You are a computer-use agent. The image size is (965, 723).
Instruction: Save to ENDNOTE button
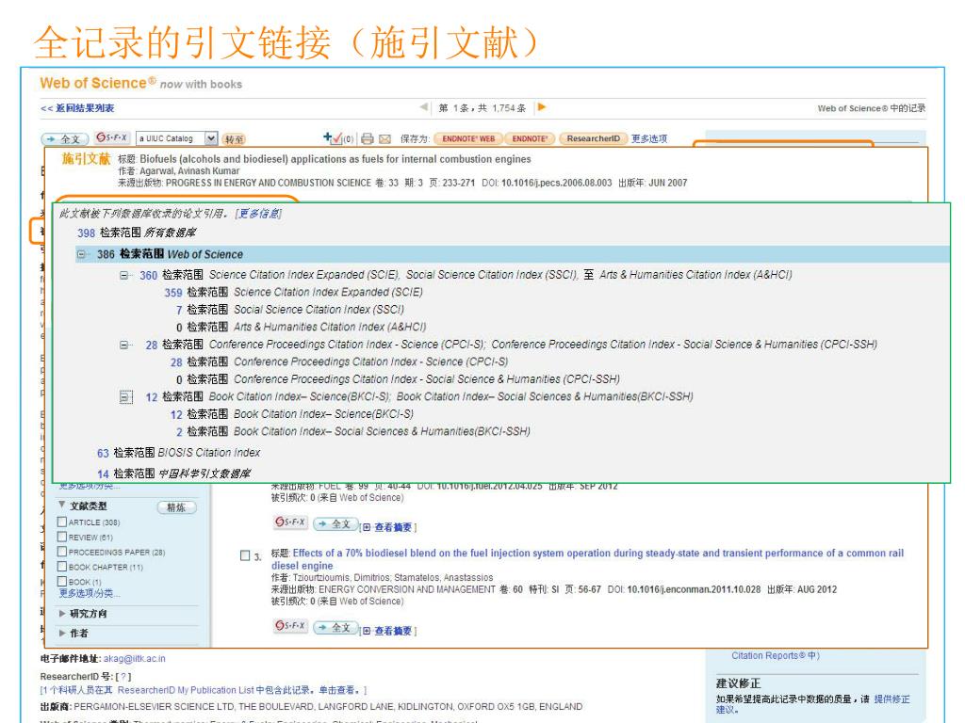530,138
